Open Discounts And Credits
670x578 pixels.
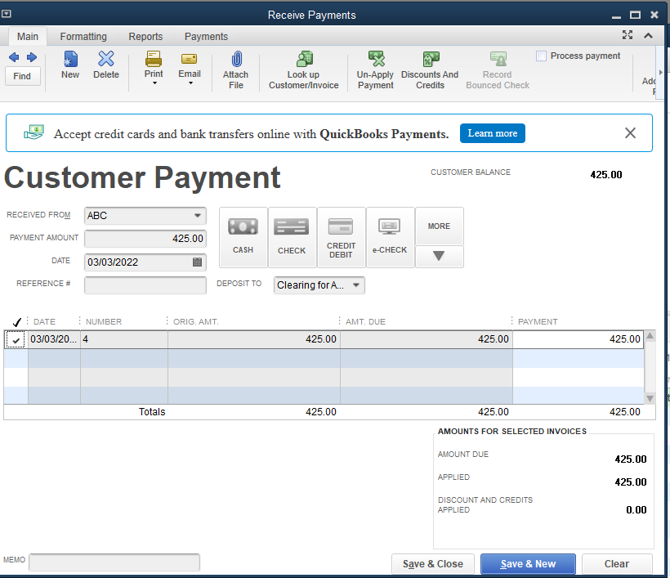430,70
